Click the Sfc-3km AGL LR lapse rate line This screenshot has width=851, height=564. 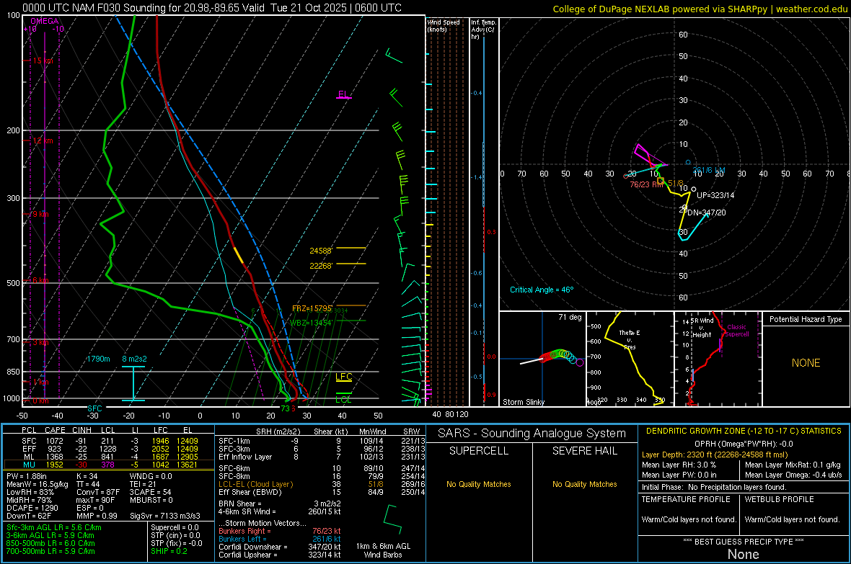pos(54,527)
